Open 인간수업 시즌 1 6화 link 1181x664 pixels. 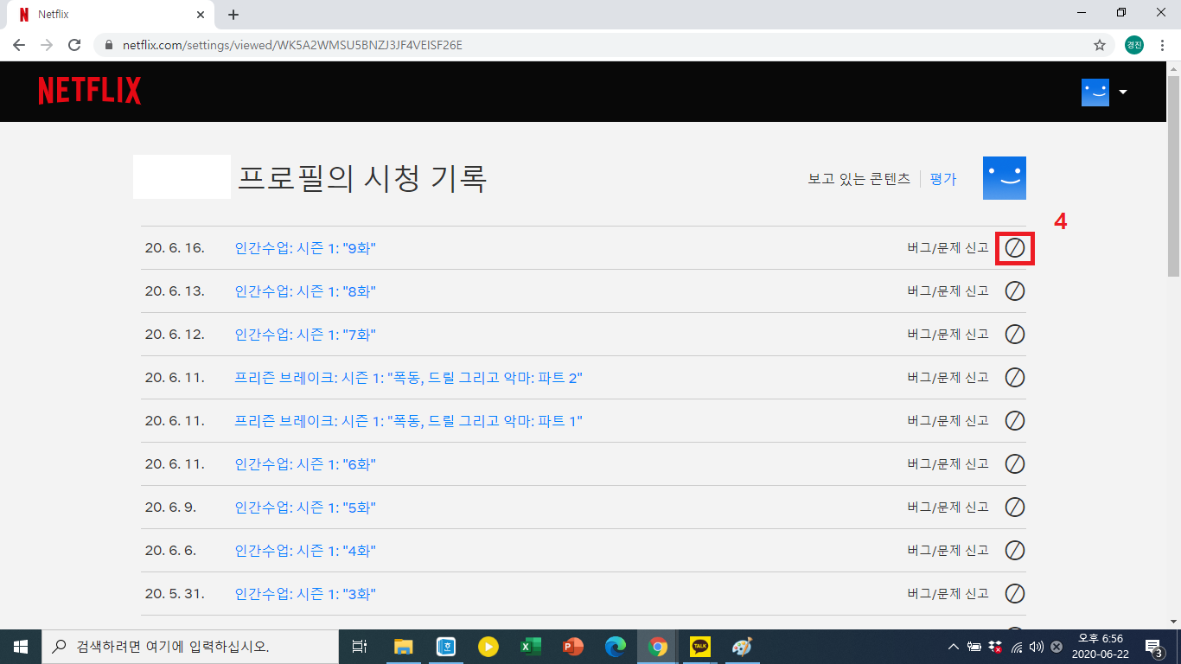(x=305, y=464)
